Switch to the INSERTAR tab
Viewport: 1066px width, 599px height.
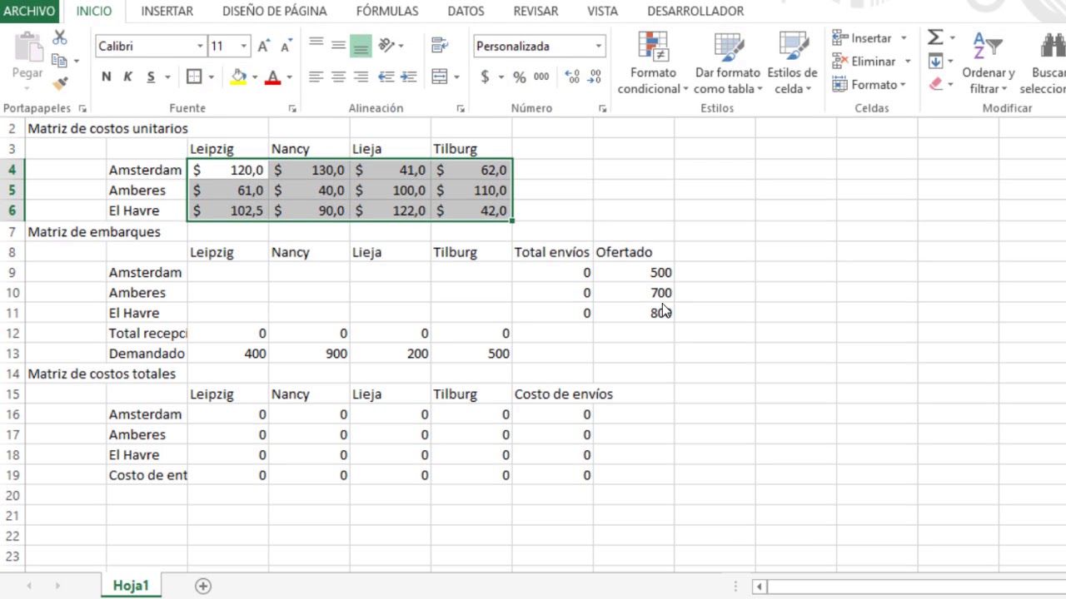point(167,11)
